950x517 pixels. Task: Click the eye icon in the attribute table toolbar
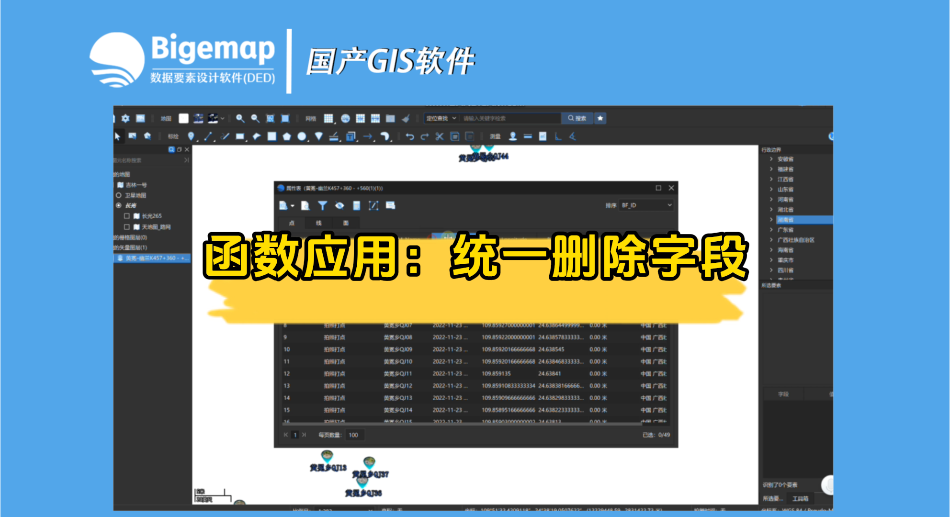(340, 205)
